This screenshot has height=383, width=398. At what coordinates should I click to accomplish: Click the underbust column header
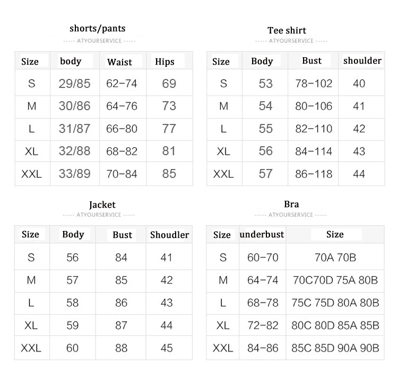tap(262, 234)
